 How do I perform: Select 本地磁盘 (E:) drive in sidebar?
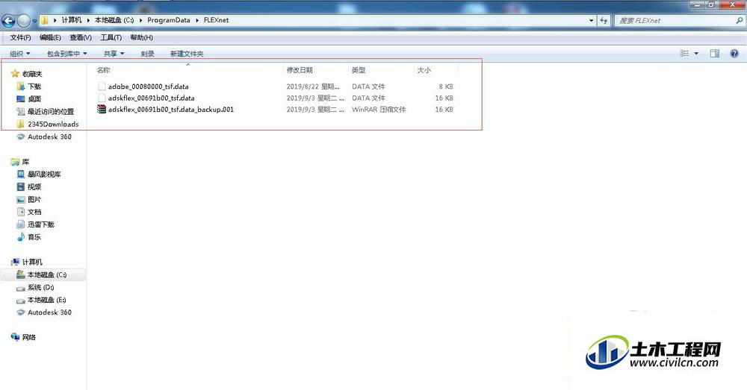[46, 300]
